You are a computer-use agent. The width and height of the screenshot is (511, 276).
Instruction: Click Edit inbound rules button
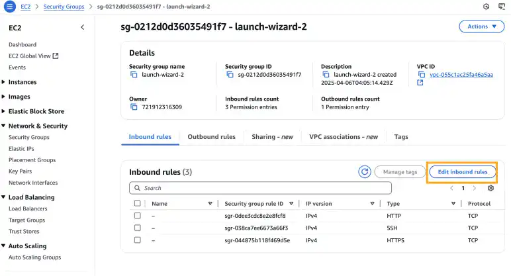tap(463, 171)
